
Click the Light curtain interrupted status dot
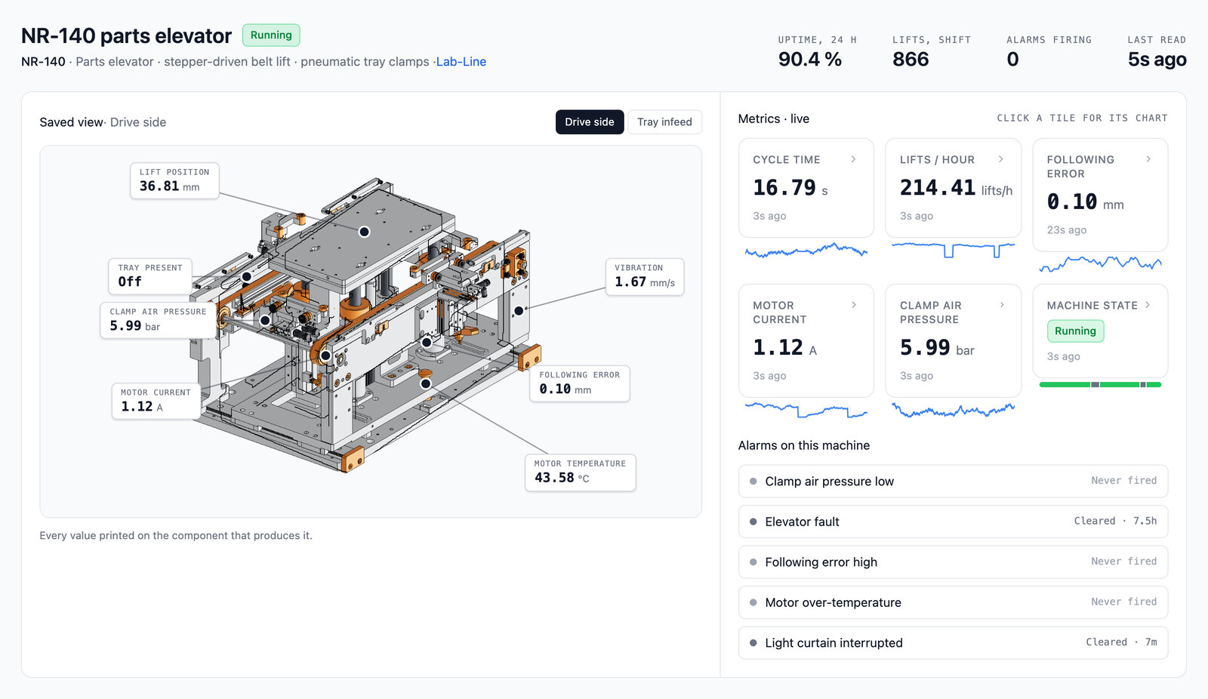point(753,643)
